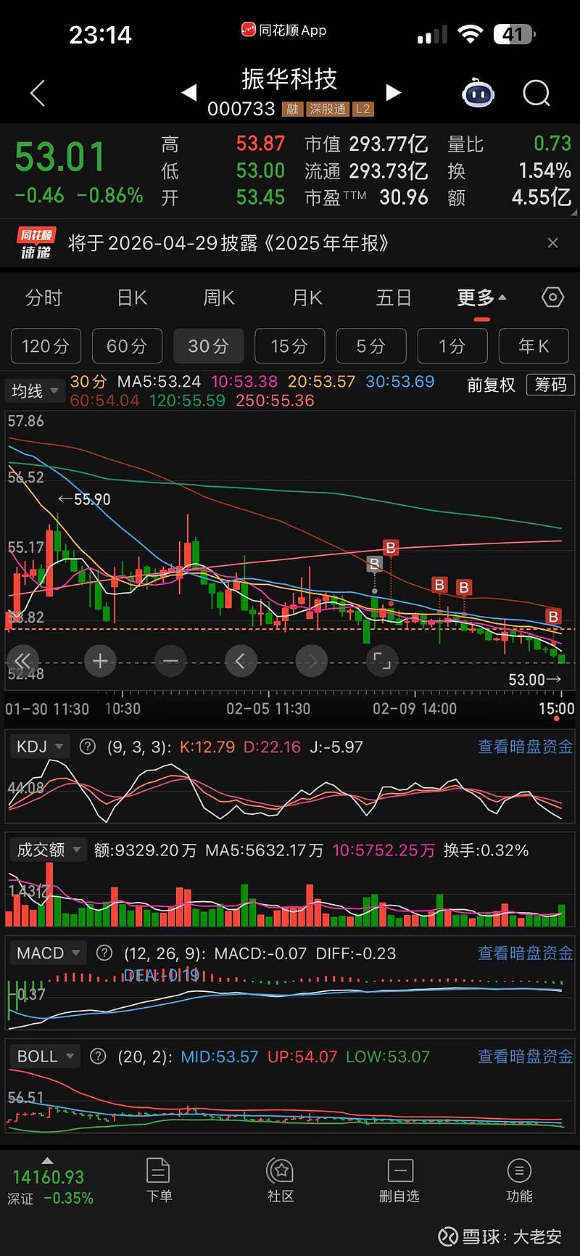The height and width of the screenshot is (1256, 580).
Task: Zoom in chart with plus button
Action: (x=100, y=660)
